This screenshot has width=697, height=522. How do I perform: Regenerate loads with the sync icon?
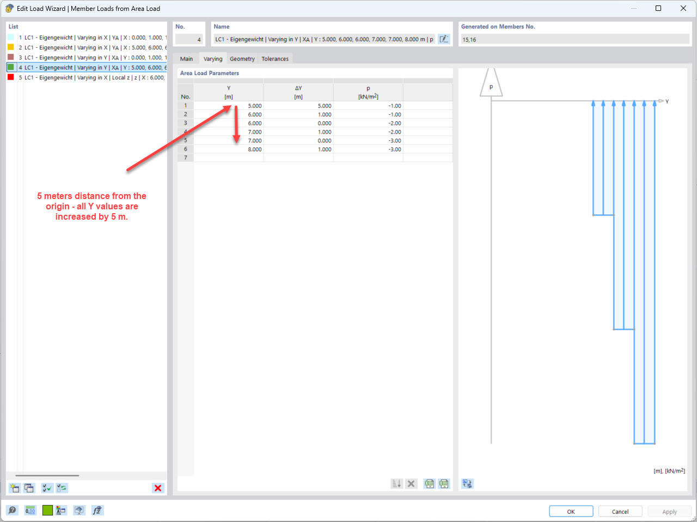tap(62, 488)
